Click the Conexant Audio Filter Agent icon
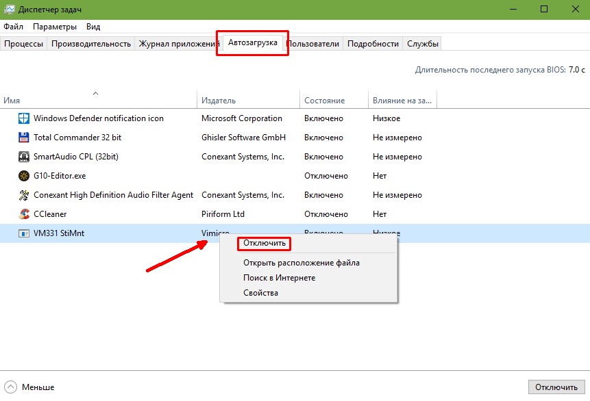Viewport: 590px width, 401px height. pos(24,195)
